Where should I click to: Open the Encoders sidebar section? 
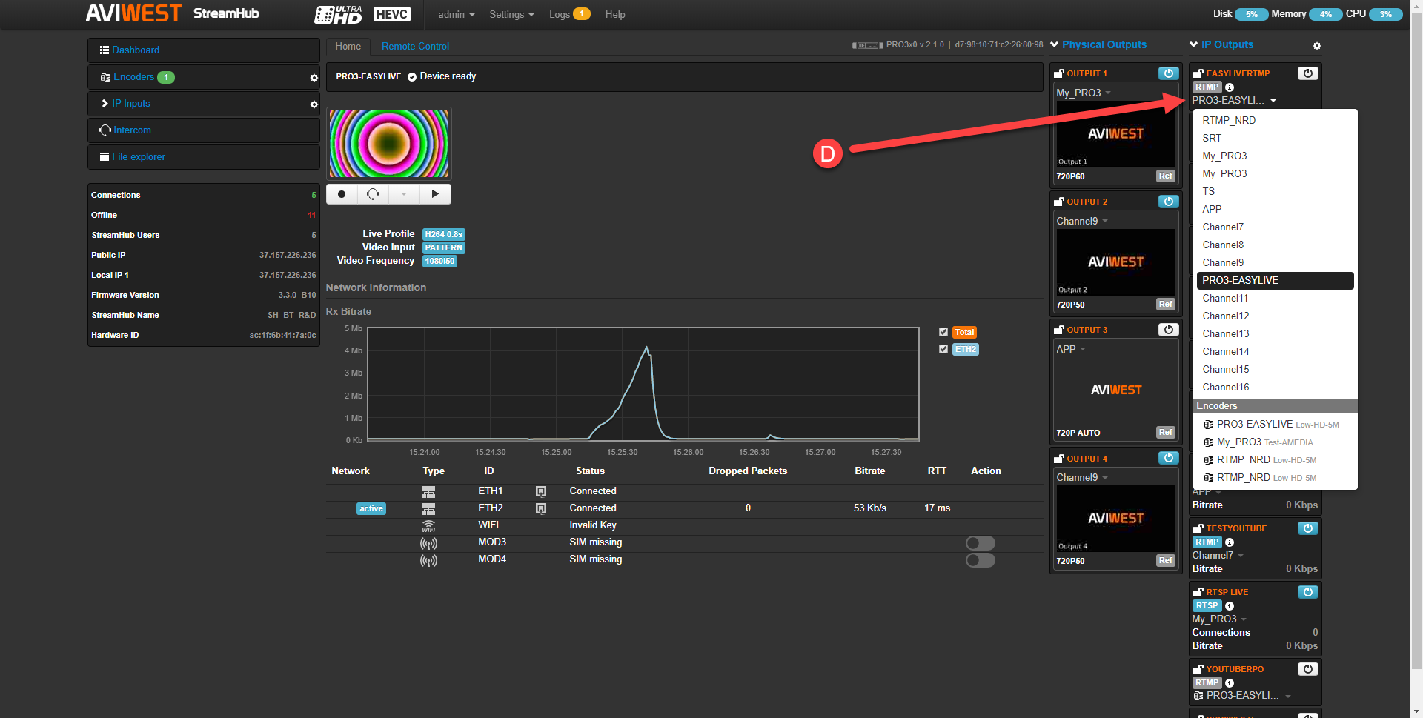tap(133, 77)
